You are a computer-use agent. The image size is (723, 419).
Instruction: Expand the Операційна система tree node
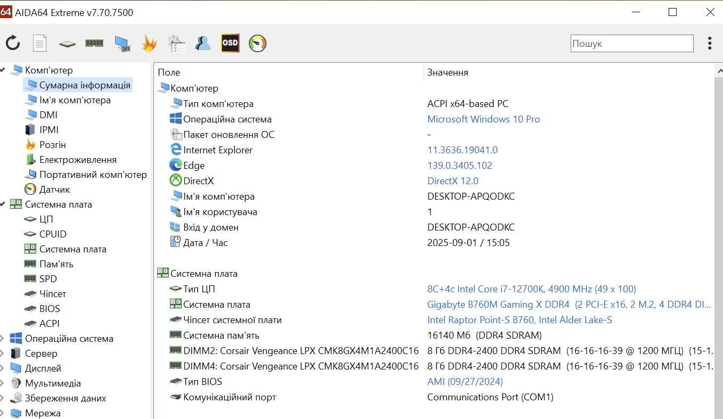(x=2, y=339)
